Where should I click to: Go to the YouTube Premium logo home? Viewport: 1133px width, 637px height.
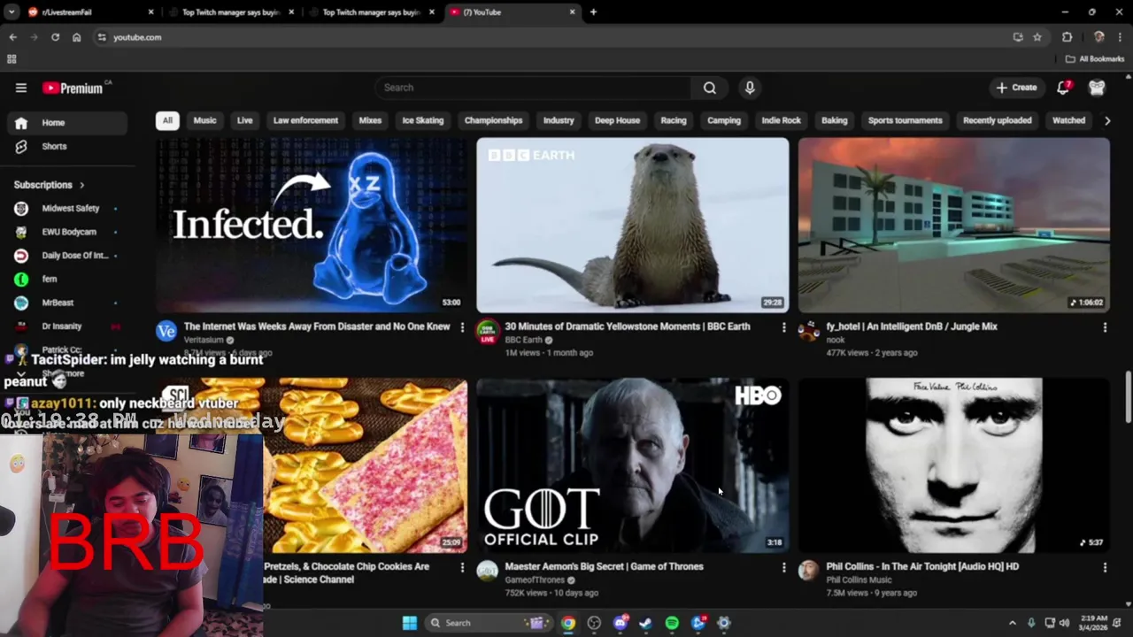tap(73, 88)
